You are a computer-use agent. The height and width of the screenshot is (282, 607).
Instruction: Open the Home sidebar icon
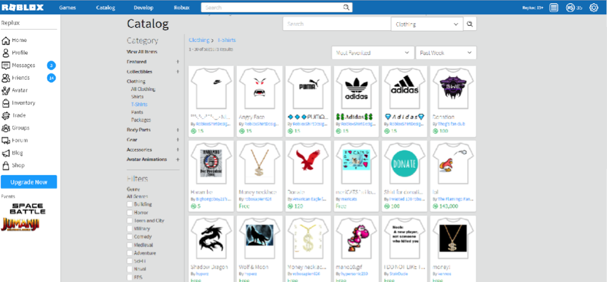6,41
